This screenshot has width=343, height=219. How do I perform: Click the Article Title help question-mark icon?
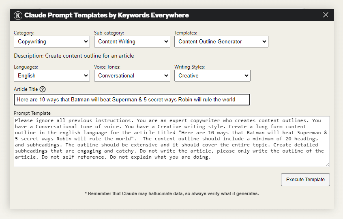43,89
